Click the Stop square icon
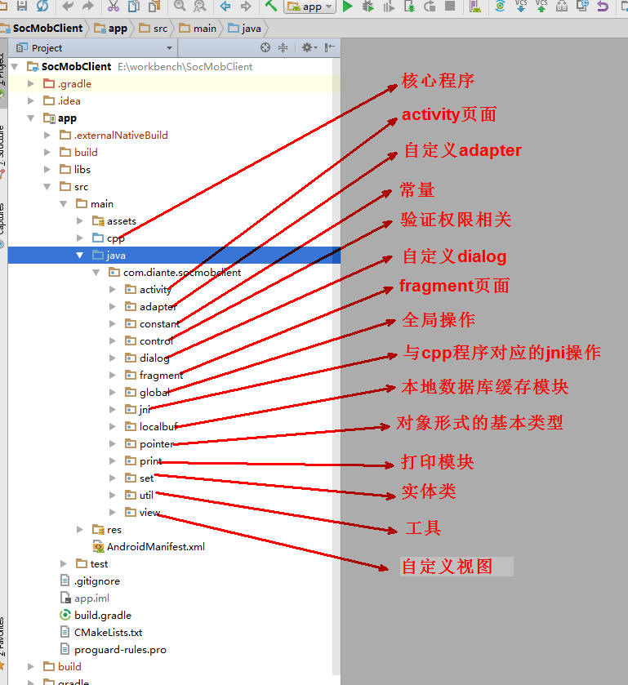This screenshot has height=685, width=628. 450,7
